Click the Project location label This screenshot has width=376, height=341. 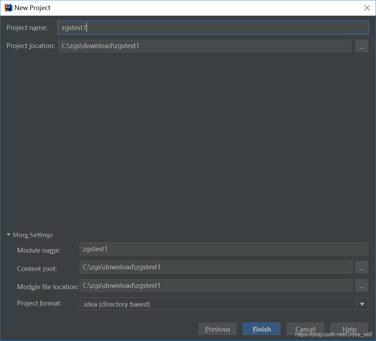(31, 46)
